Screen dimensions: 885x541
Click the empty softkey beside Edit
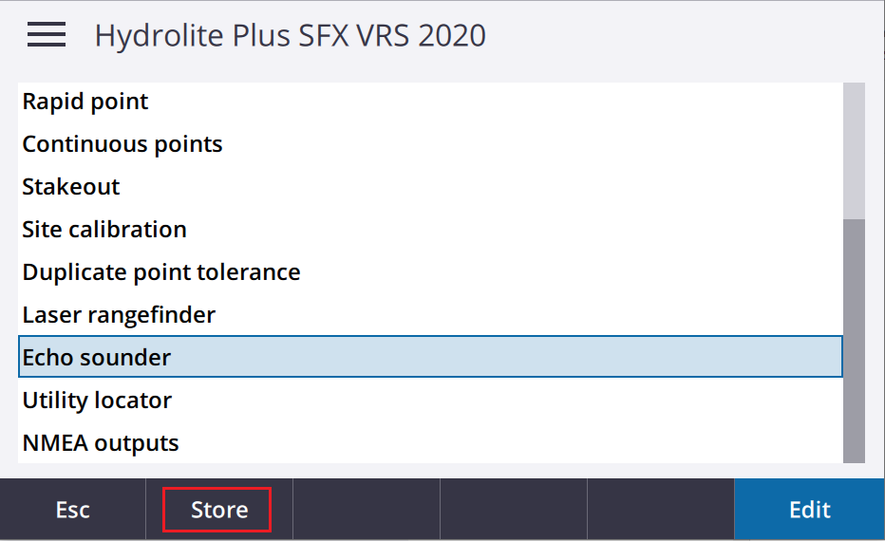660,510
